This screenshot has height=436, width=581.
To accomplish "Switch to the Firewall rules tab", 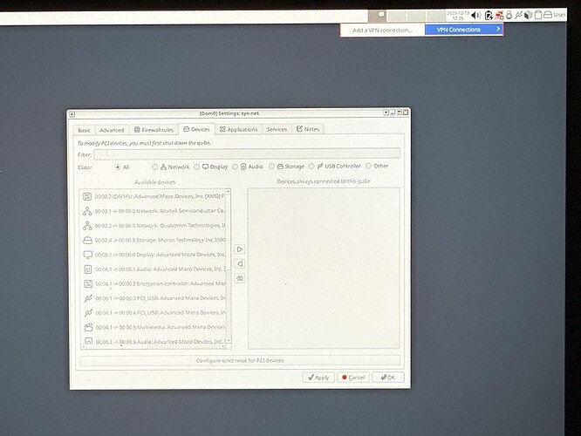I will tap(154, 129).
